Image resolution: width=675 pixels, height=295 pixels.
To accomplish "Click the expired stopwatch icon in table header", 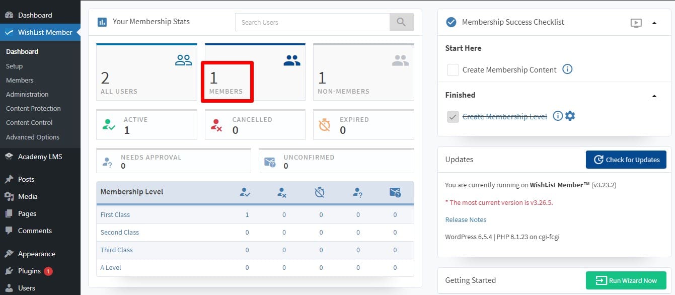I will [319, 192].
